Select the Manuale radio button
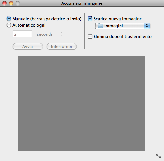Image resolution: width=164 pixels, height=161 pixels. tap(9, 19)
